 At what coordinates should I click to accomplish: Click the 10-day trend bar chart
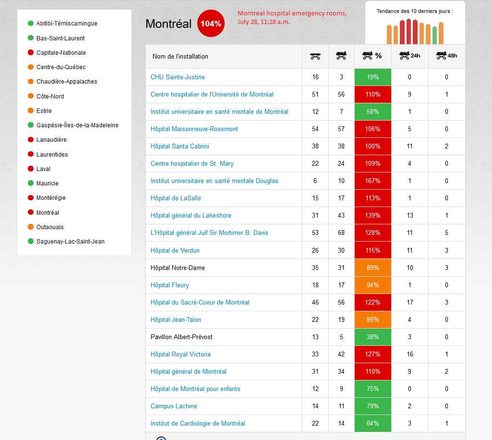tap(415, 31)
